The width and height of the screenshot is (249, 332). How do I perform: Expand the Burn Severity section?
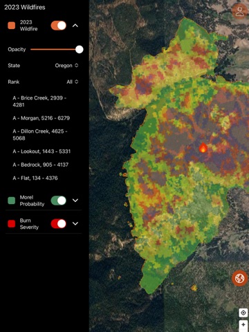point(75,223)
